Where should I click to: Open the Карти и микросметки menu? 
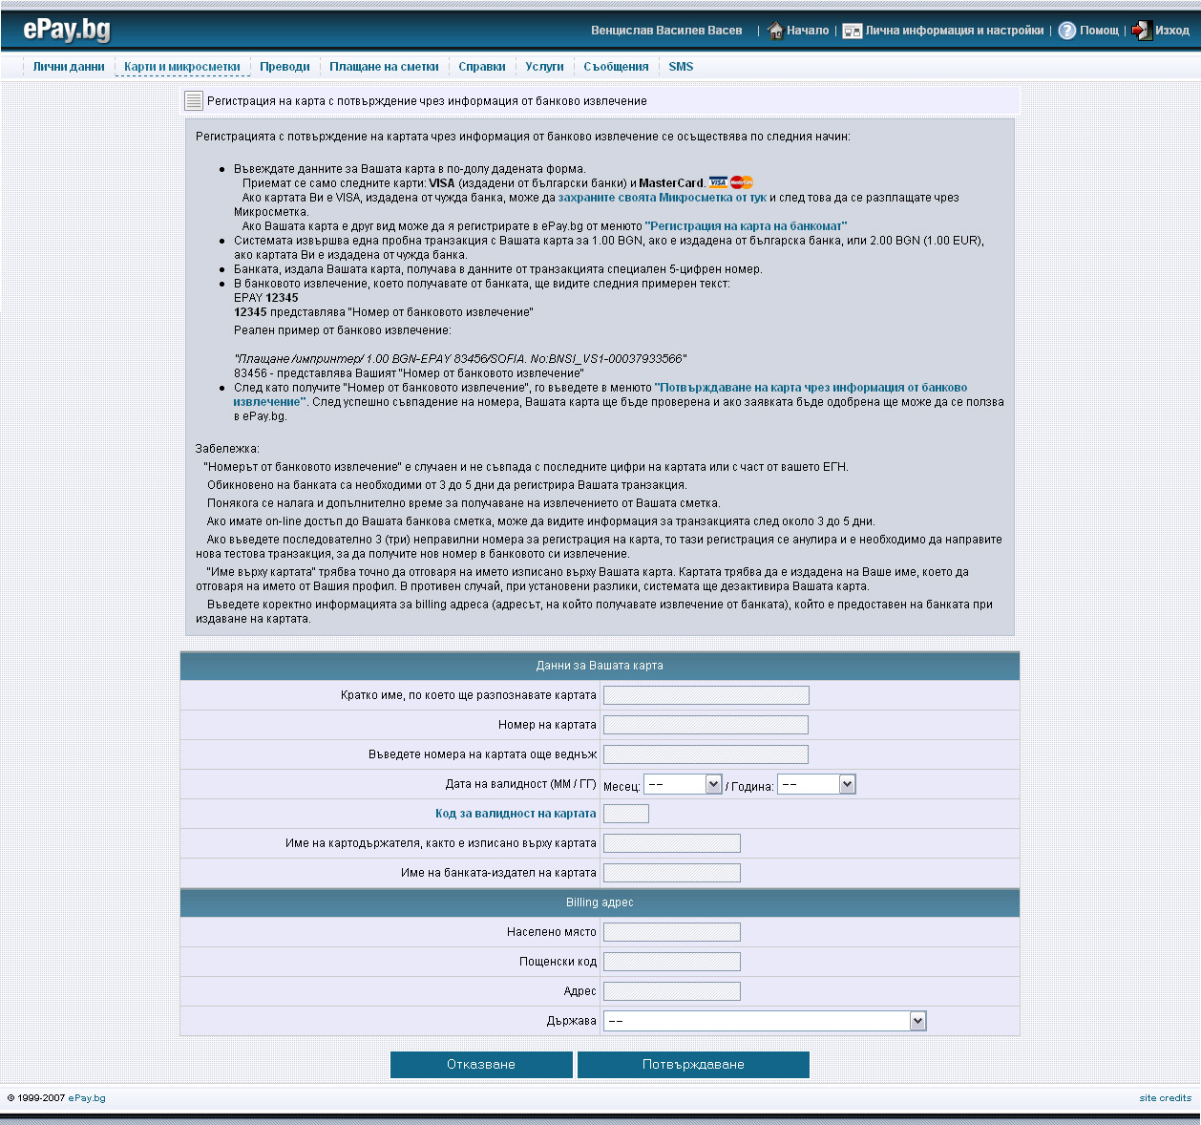click(x=182, y=67)
